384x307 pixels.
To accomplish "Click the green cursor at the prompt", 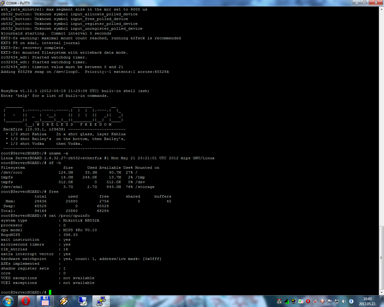I will [x=50, y=292].
